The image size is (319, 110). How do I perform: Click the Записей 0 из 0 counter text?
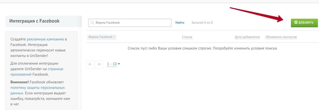(202, 23)
